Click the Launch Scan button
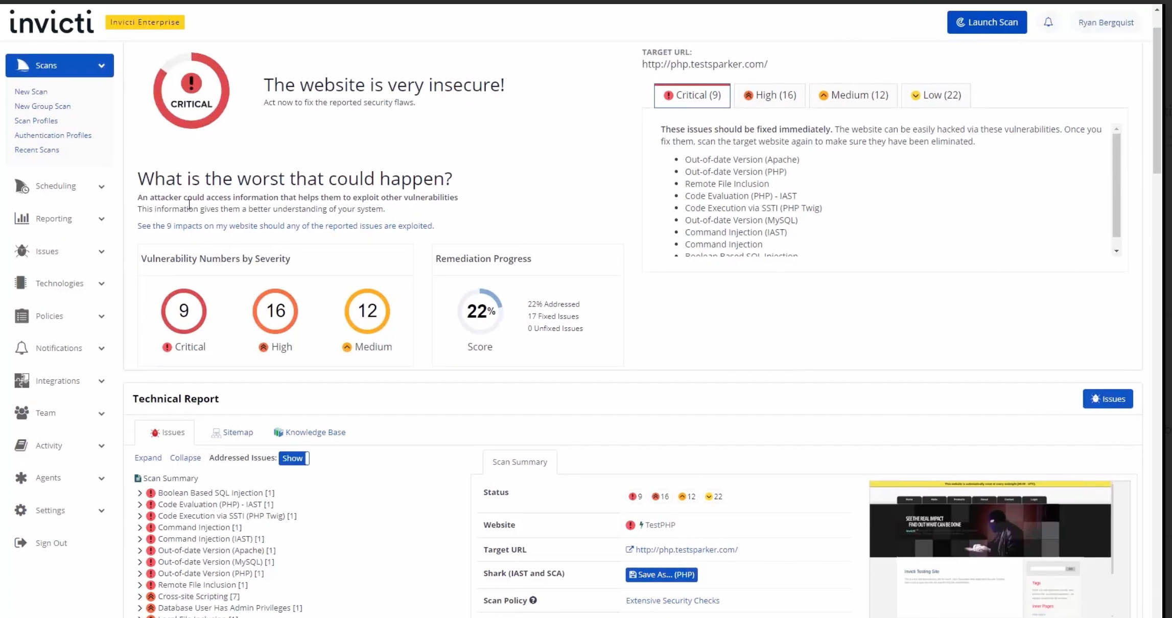The height and width of the screenshot is (618, 1172). pos(987,22)
